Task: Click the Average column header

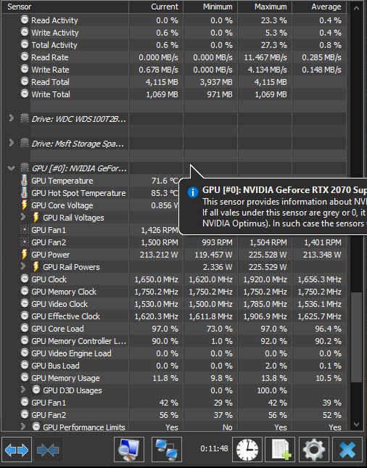Action: point(319,7)
